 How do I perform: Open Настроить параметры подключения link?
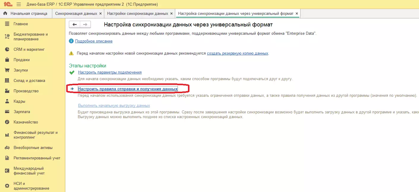pos(110,72)
